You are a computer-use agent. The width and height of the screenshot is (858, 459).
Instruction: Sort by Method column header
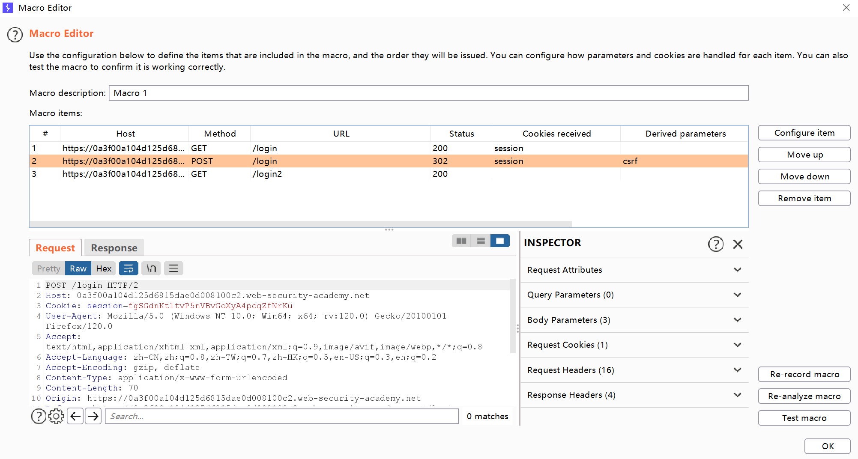pos(220,134)
